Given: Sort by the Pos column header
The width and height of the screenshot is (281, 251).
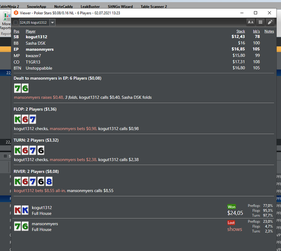Looking at the screenshot, I should coord(16,31).
